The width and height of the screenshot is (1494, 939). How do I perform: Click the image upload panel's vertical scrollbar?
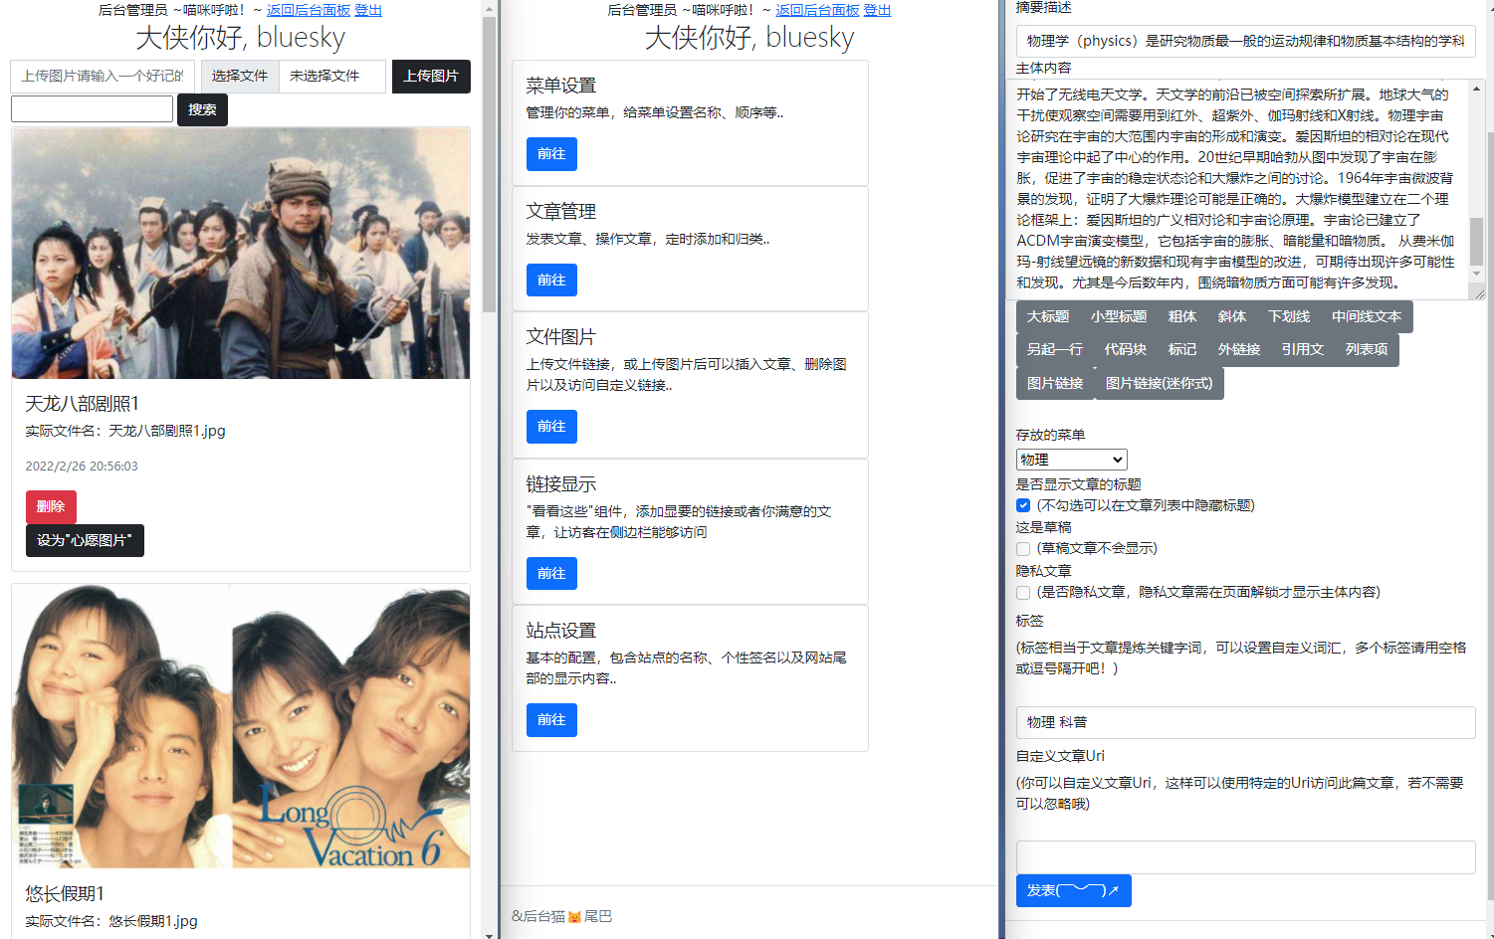[x=489, y=164]
